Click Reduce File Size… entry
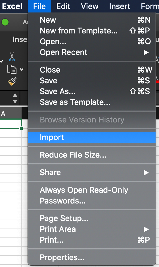 pyautogui.click(x=92, y=155)
